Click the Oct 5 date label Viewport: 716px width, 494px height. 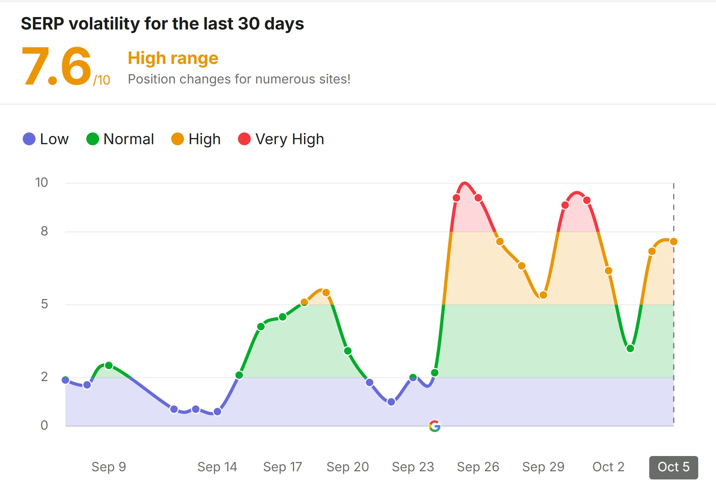click(x=673, y=467)
